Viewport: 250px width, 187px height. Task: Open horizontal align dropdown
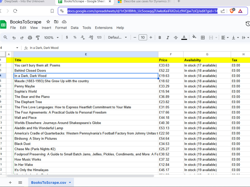tap(225, 38)
